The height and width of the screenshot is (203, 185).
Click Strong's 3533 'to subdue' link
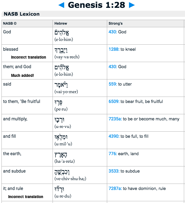tap(114, 171)
